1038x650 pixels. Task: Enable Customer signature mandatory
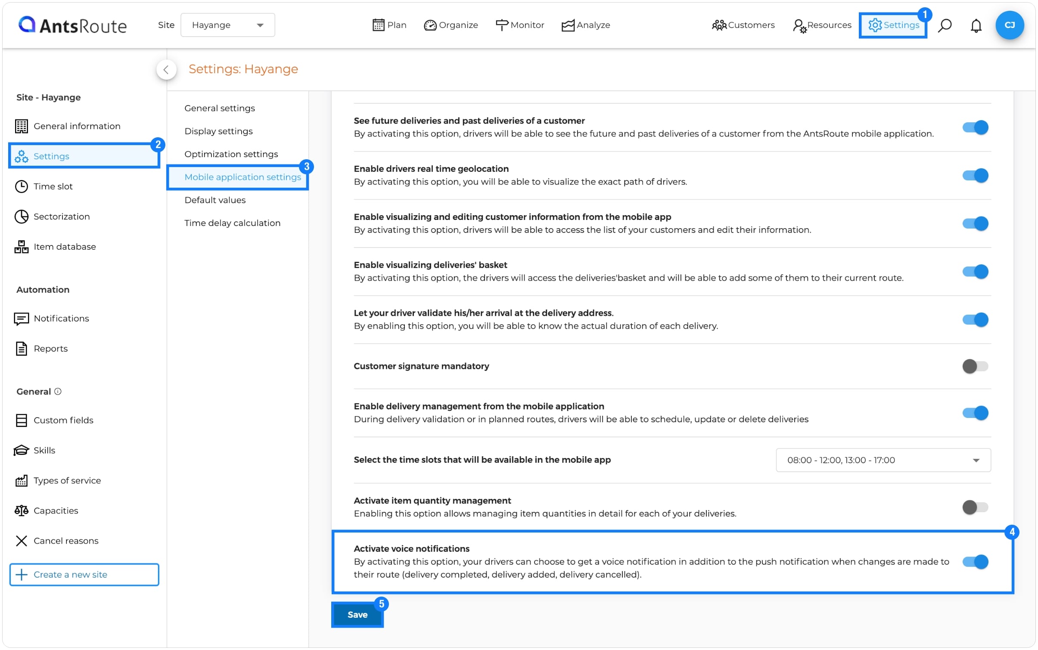[975, 366]
